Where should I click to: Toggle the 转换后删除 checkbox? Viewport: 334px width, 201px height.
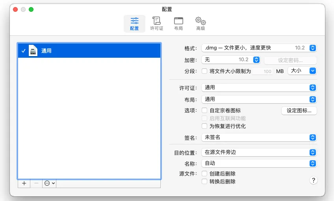[x=204, y=181]
